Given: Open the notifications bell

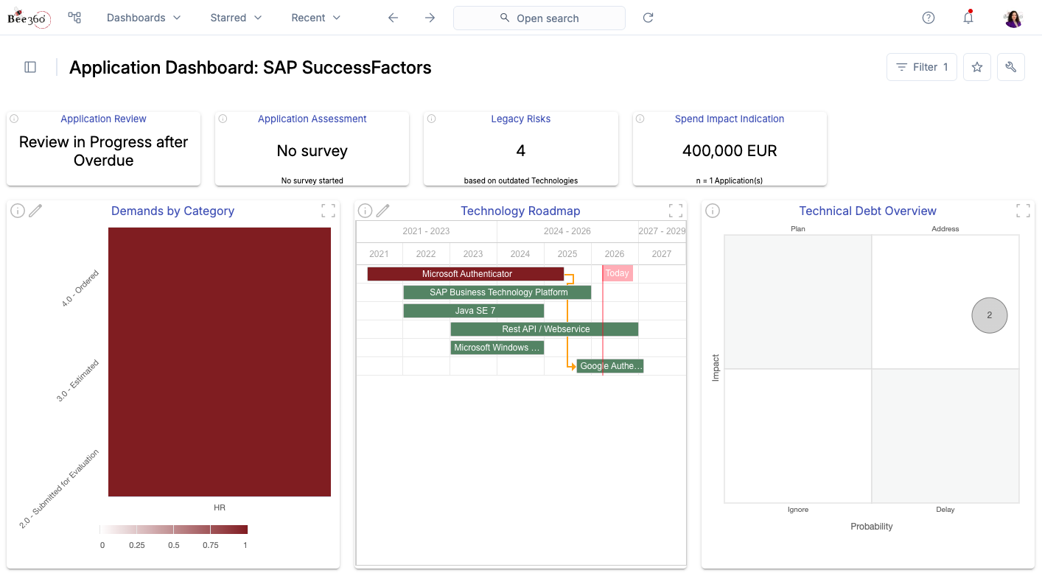Looking at the screenshot, I should click(x=968, y=18).
